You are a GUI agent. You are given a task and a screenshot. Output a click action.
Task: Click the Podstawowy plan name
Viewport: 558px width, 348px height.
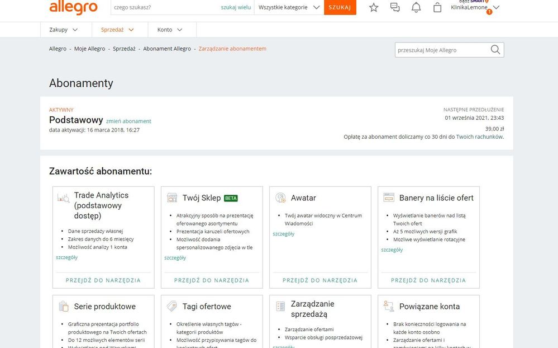76,120
